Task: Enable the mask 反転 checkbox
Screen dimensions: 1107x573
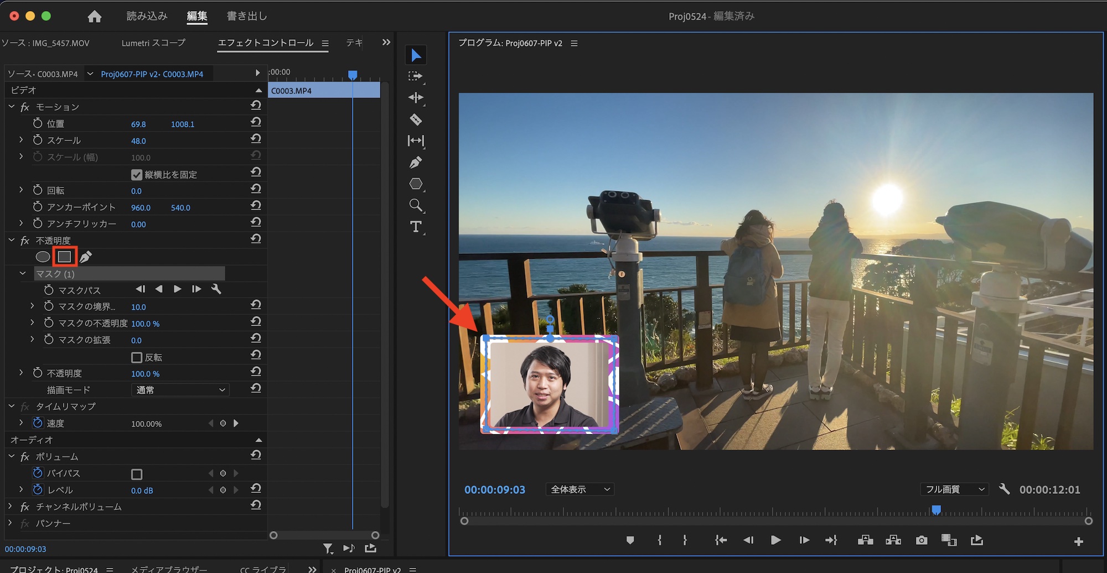Action: point(137,357)
